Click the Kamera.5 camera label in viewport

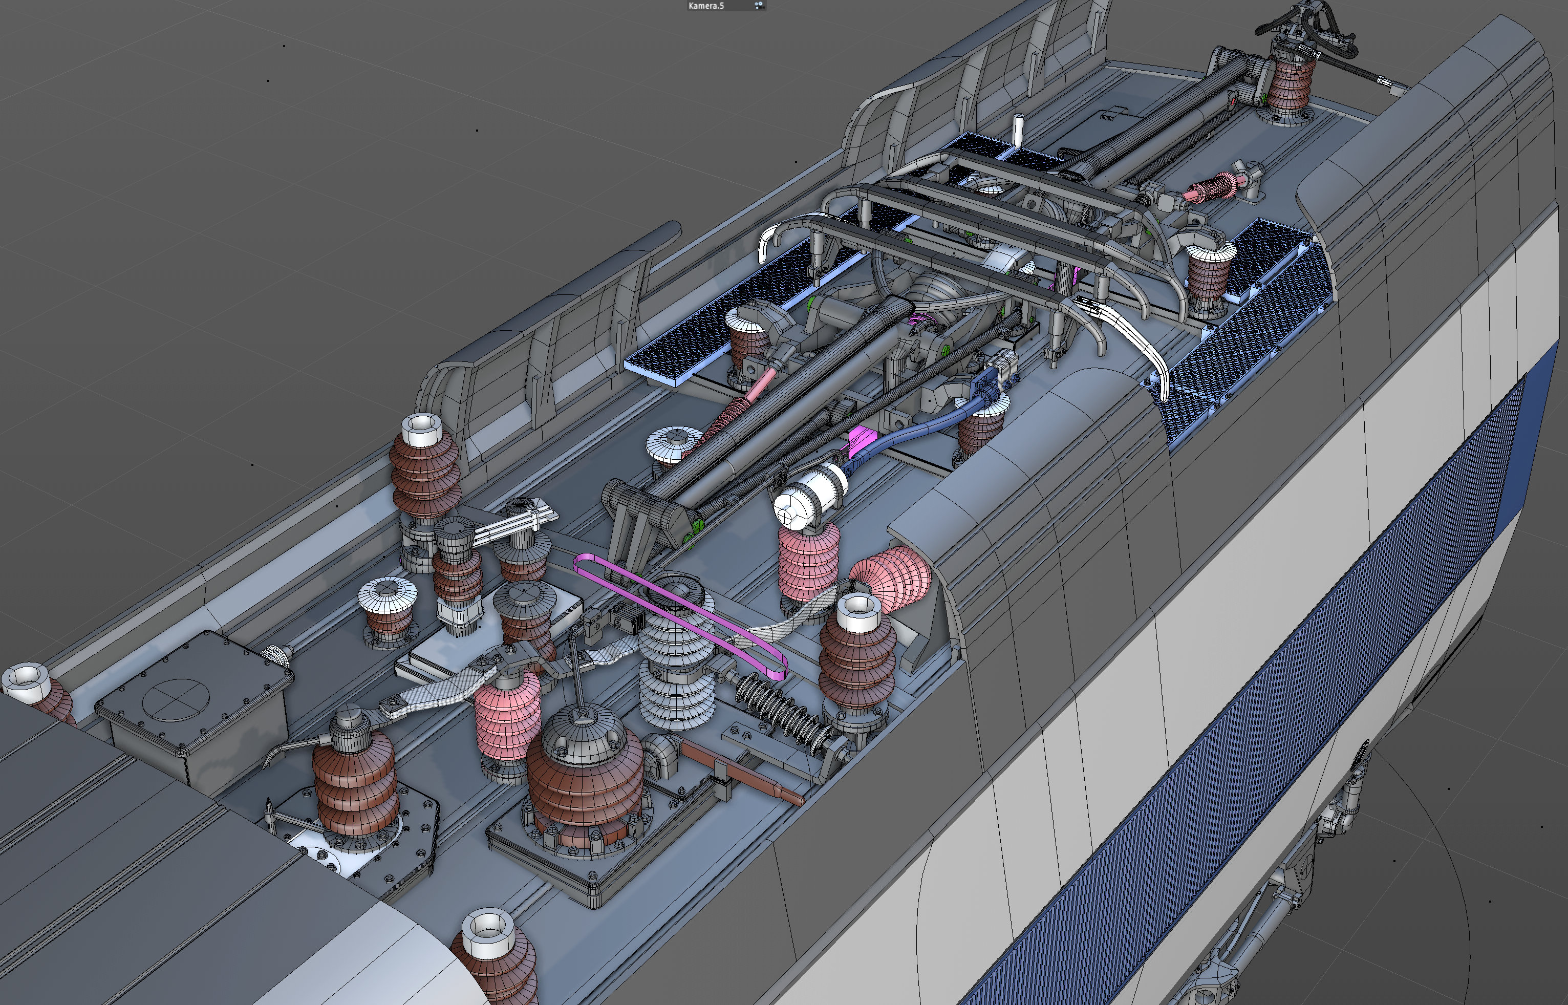click(706, 6)
